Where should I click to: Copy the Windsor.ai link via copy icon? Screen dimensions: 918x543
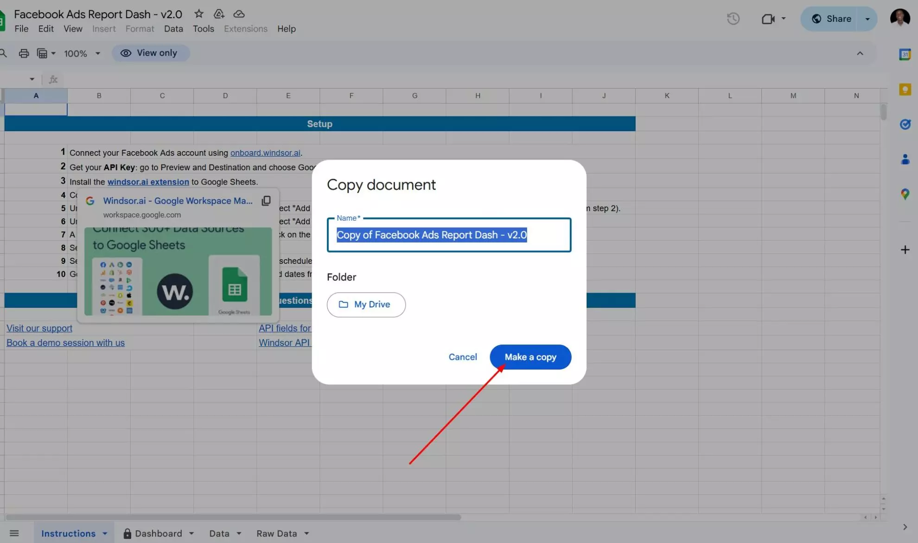pyautogui.click(x=266, y=201)
